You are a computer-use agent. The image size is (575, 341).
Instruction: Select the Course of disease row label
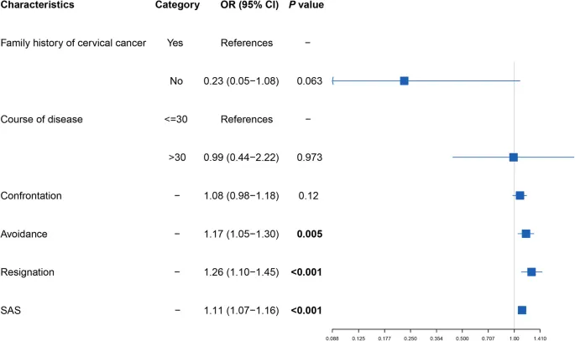tap(41, 119)
